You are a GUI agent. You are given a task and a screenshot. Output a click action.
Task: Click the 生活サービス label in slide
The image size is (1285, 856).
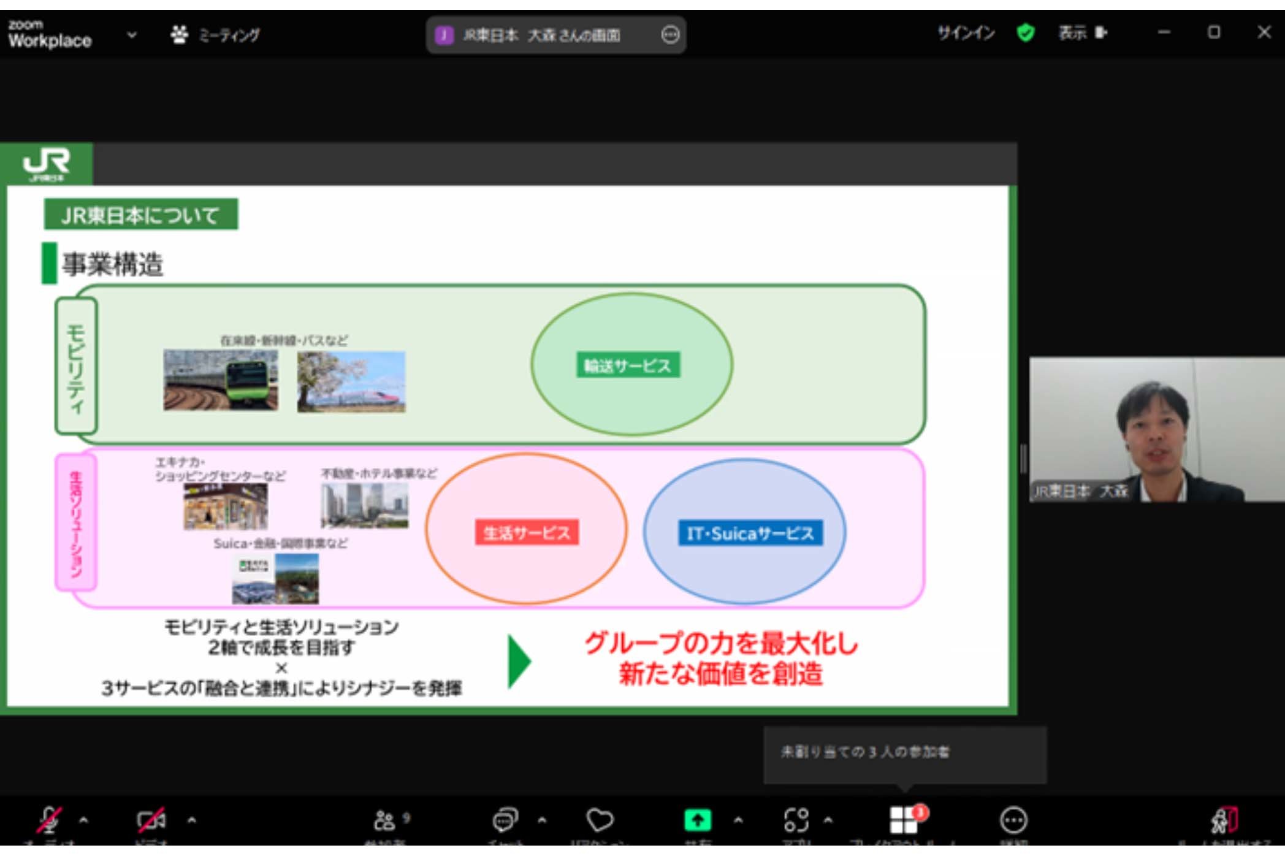[x=527, y=533]
